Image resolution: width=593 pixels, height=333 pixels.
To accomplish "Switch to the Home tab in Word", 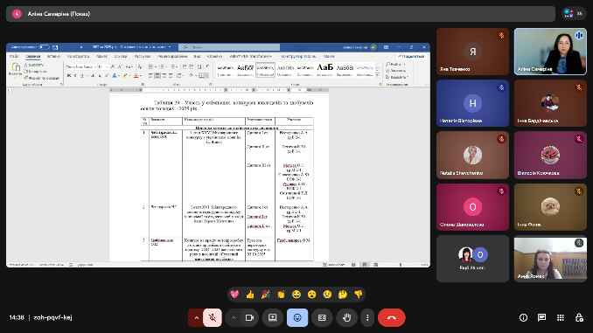I will pos(33,56).
